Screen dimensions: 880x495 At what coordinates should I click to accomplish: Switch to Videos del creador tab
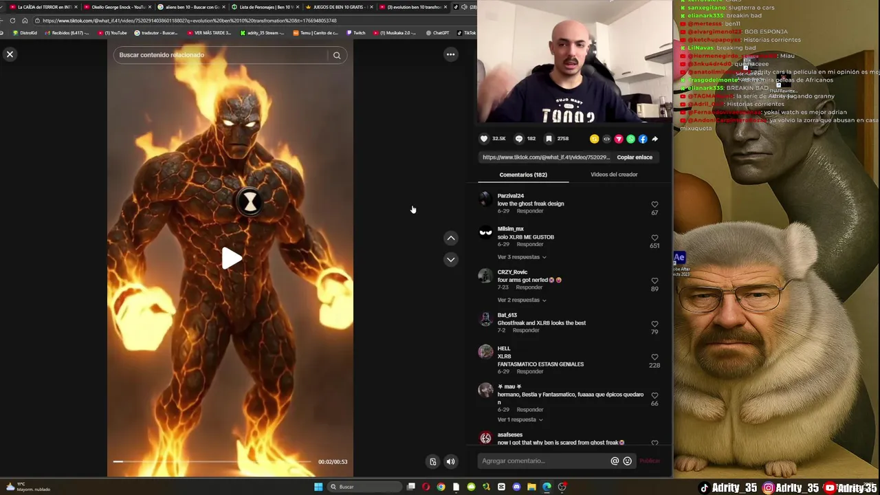pyautogui.click(x=614, y=175)
